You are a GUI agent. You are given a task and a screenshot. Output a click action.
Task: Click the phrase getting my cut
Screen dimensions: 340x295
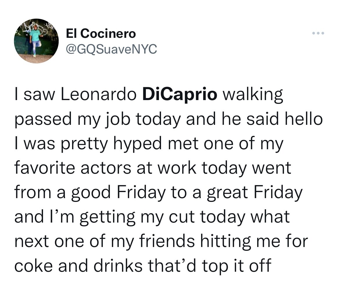(137, 217)
